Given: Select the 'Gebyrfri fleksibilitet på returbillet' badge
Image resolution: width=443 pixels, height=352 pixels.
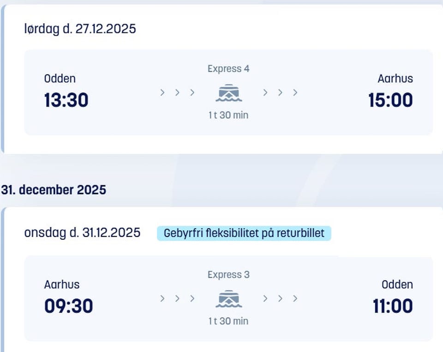Looking at the screenshot, I should 244,233.
